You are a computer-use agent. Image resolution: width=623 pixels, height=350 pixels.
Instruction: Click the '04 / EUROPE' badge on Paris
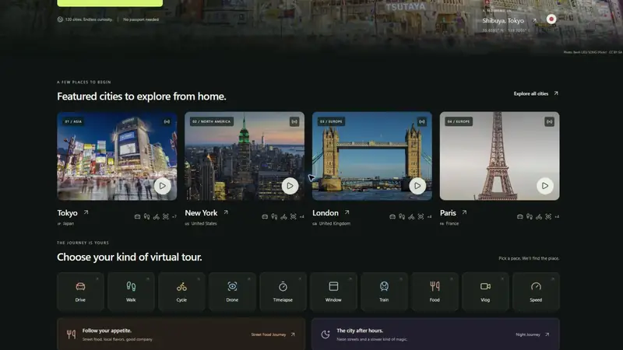459,121
